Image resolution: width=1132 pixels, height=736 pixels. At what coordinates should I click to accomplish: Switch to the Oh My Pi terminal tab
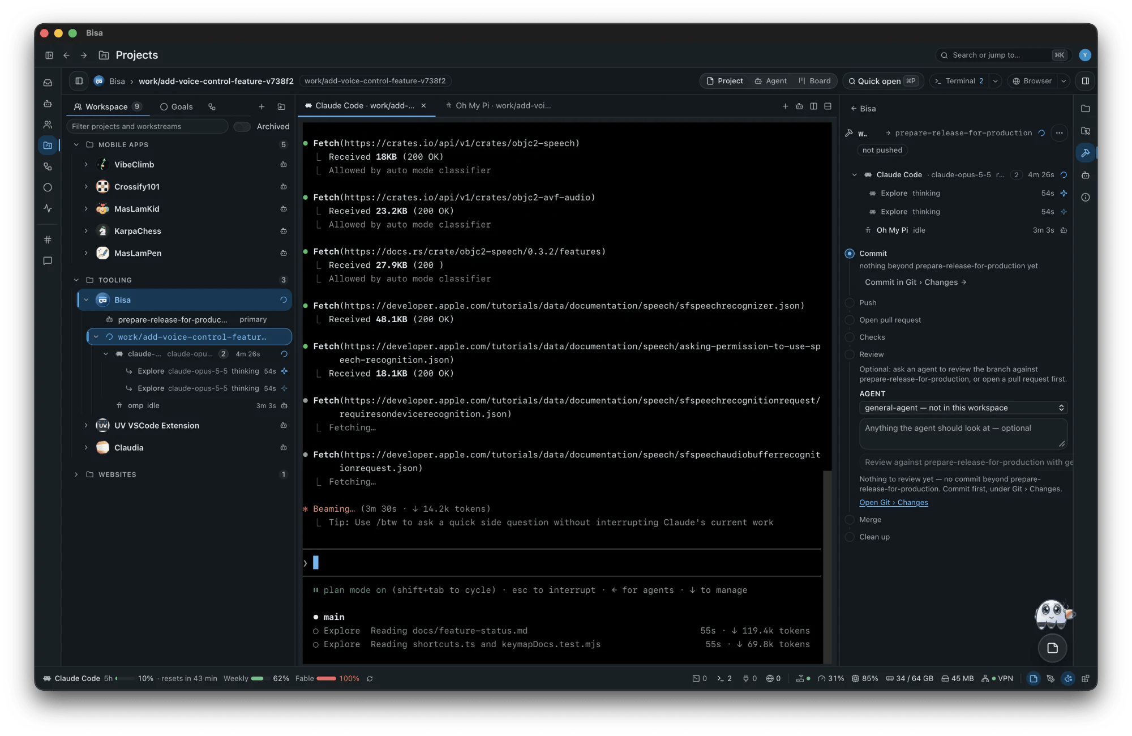point(498,106)
